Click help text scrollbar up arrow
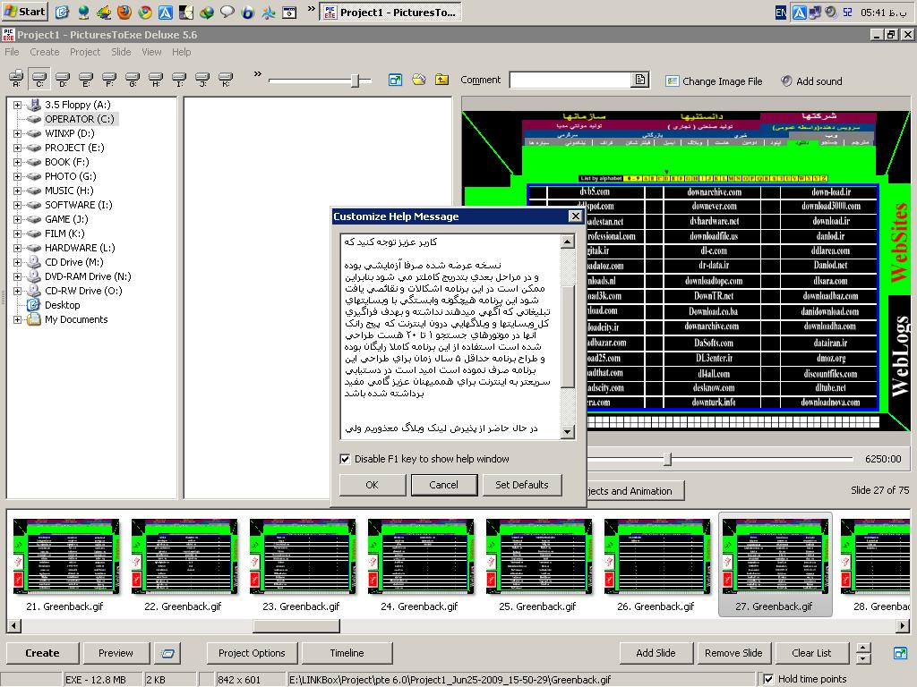This screenshot has width=917, height=687. 567,242
